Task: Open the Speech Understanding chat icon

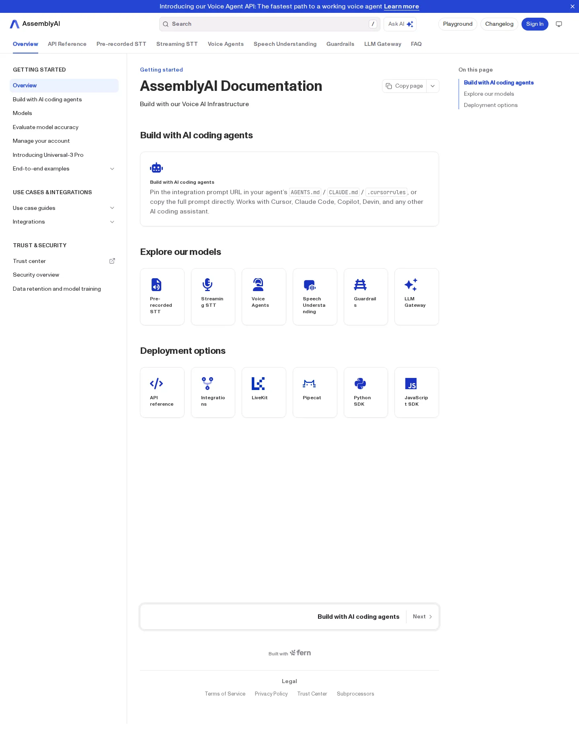Action: (310, 285)
